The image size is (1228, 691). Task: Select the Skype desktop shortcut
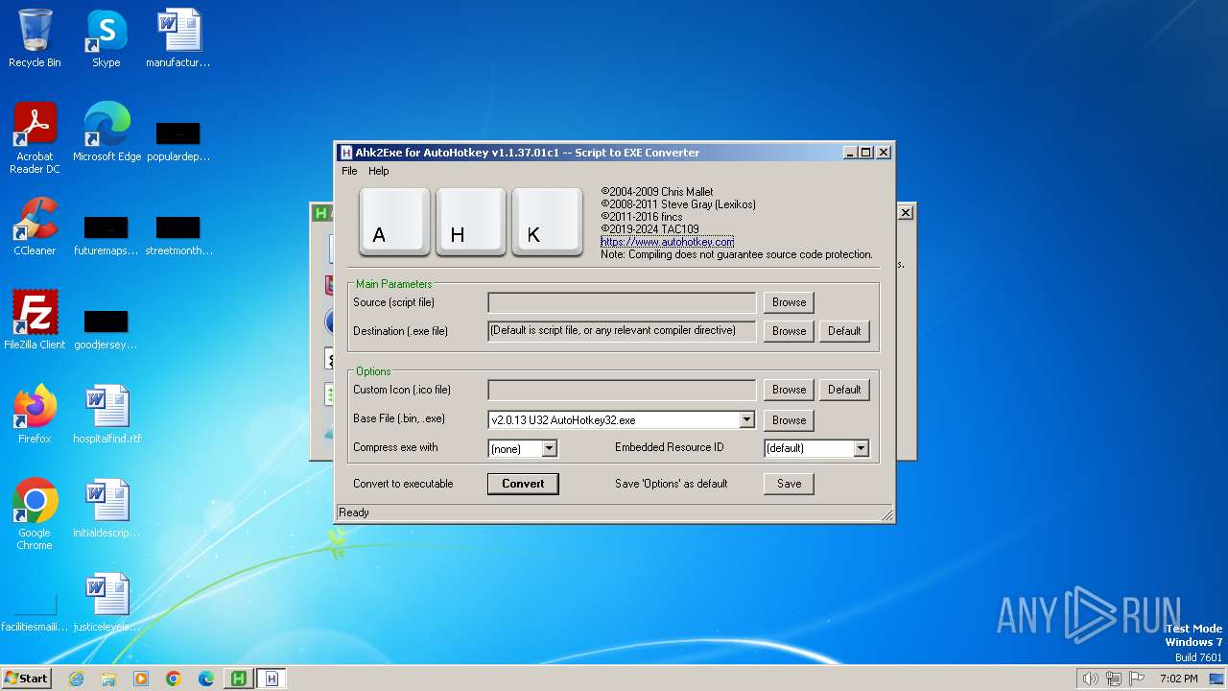pos(106,38)
